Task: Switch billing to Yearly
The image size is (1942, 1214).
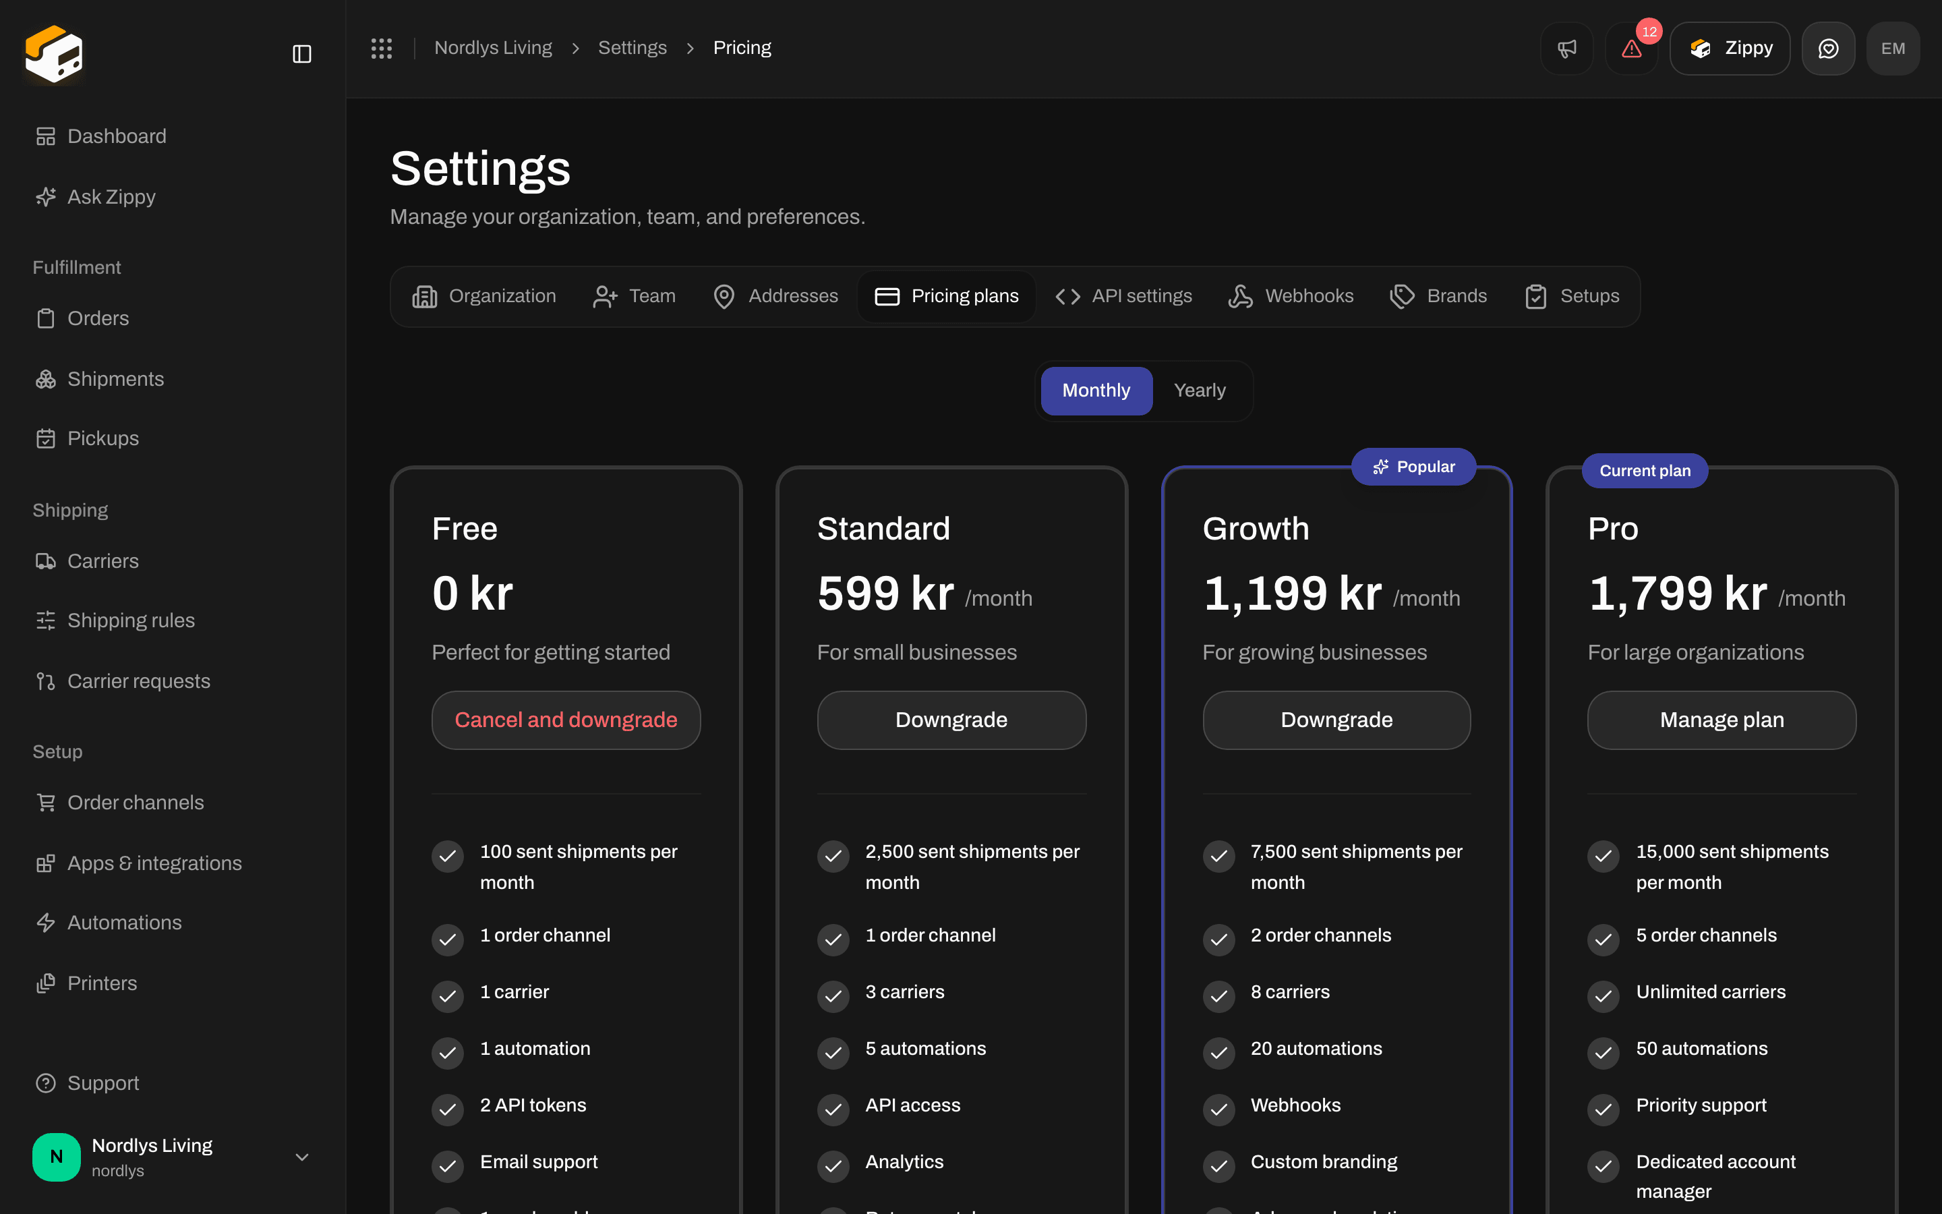Action: (1200, 391)
